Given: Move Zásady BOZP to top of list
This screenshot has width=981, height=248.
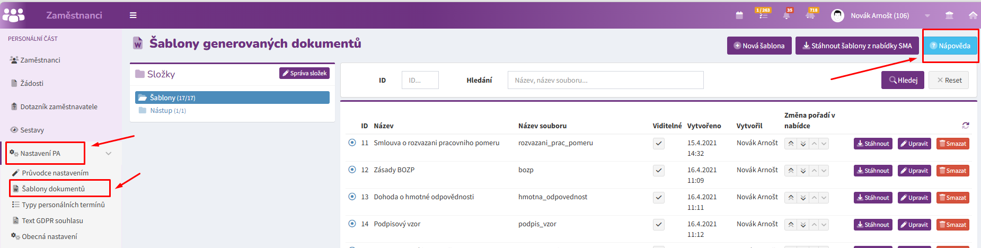Looking at the screenshot, I should 791,171.
